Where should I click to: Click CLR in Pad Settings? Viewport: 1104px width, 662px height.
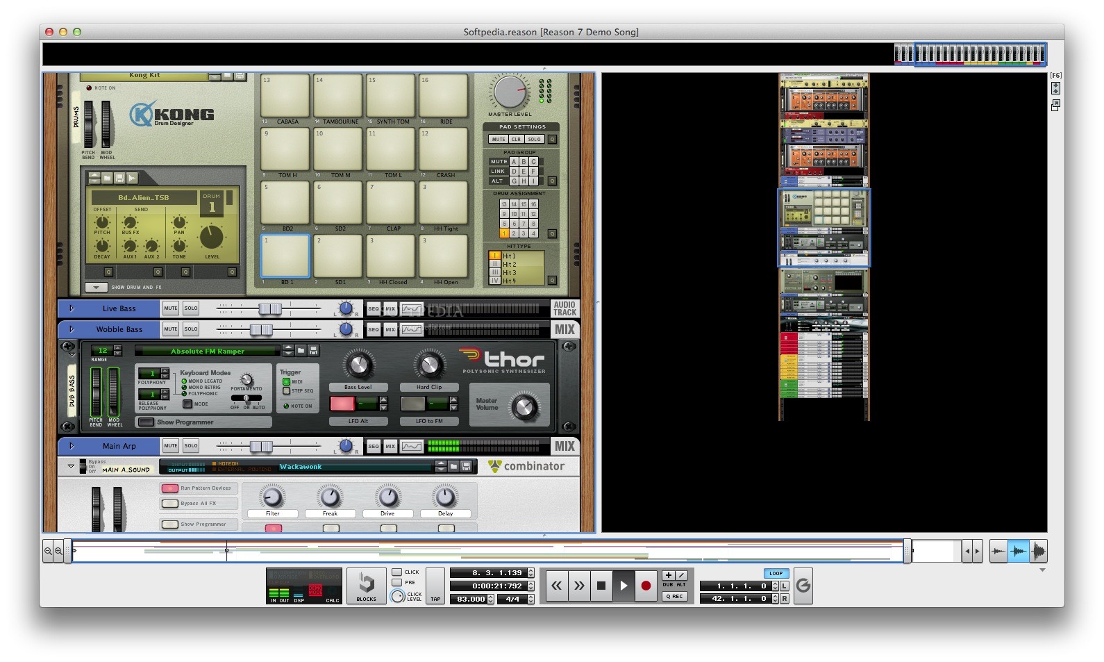(x=516, y=139)
